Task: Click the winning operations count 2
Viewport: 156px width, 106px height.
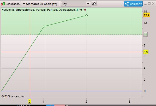Action: pyautogui.click(x=77, y=10)
